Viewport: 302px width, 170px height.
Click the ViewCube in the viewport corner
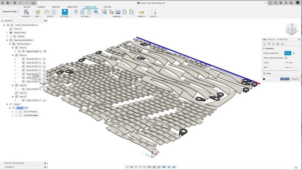(291, 29)
